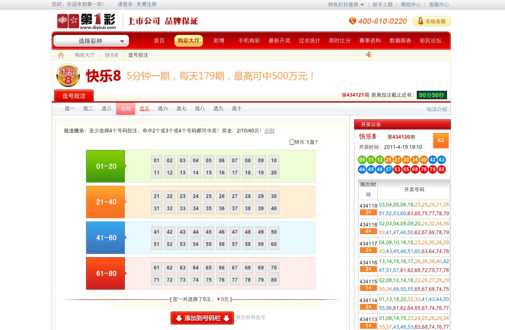505x330 pixels.
Task: Open 最新开奖 in navigation bar
Action: pos(279,41)
